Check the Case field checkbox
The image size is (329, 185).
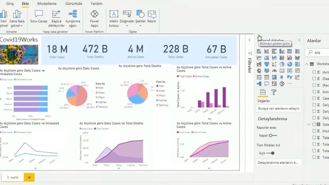coord(314,98)
